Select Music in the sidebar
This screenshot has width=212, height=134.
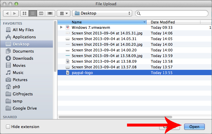tap(18, 72)
